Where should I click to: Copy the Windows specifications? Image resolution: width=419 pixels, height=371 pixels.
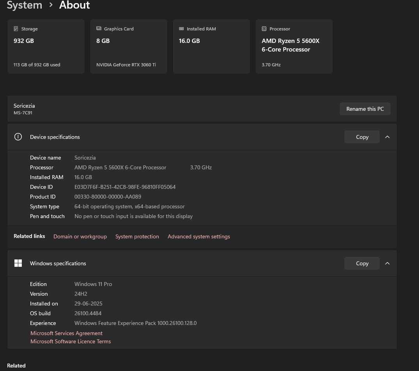tap(362, 263)
